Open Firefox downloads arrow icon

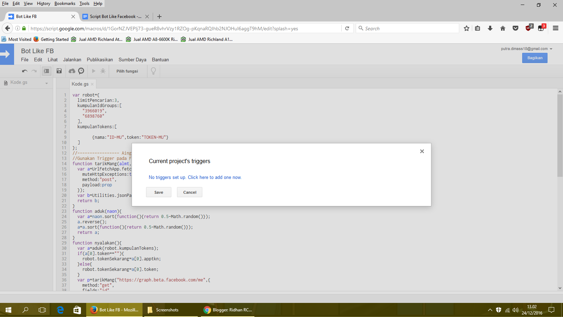coord(490,29)
